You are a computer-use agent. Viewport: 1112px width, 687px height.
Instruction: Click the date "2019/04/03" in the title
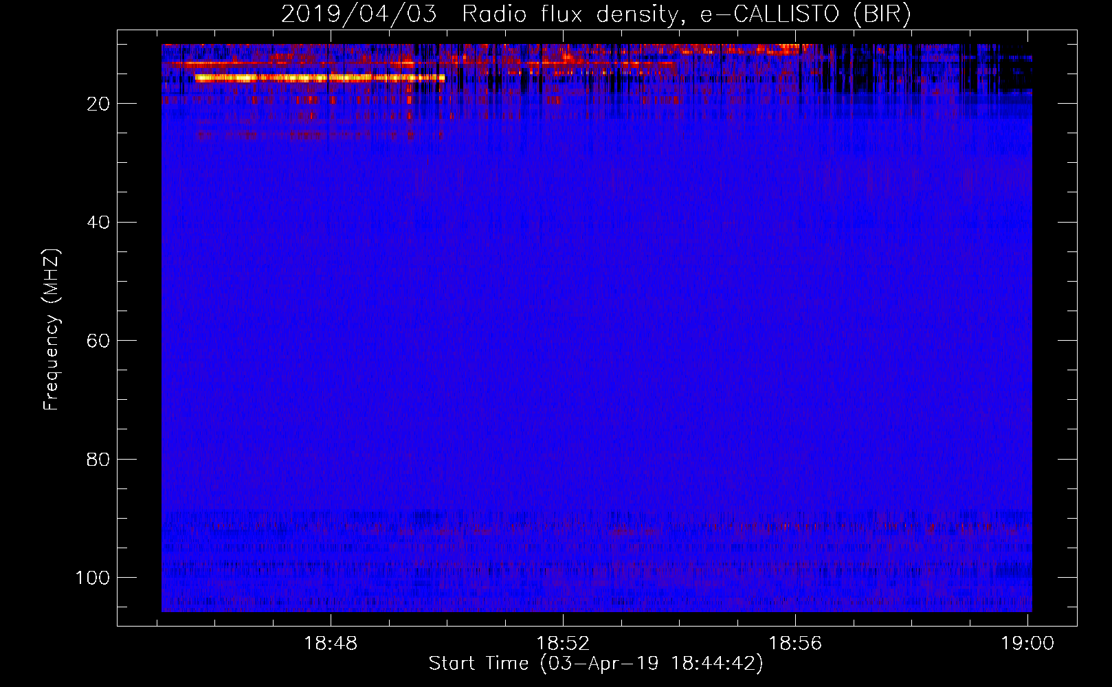click(359, 14)
